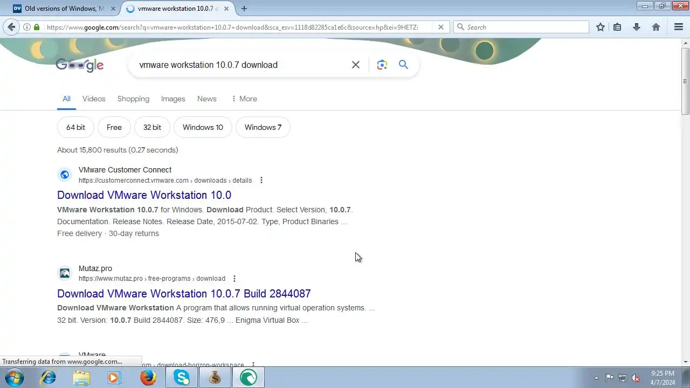Stop loading with the address bar X
690x388 pixels.
point(440,27)
